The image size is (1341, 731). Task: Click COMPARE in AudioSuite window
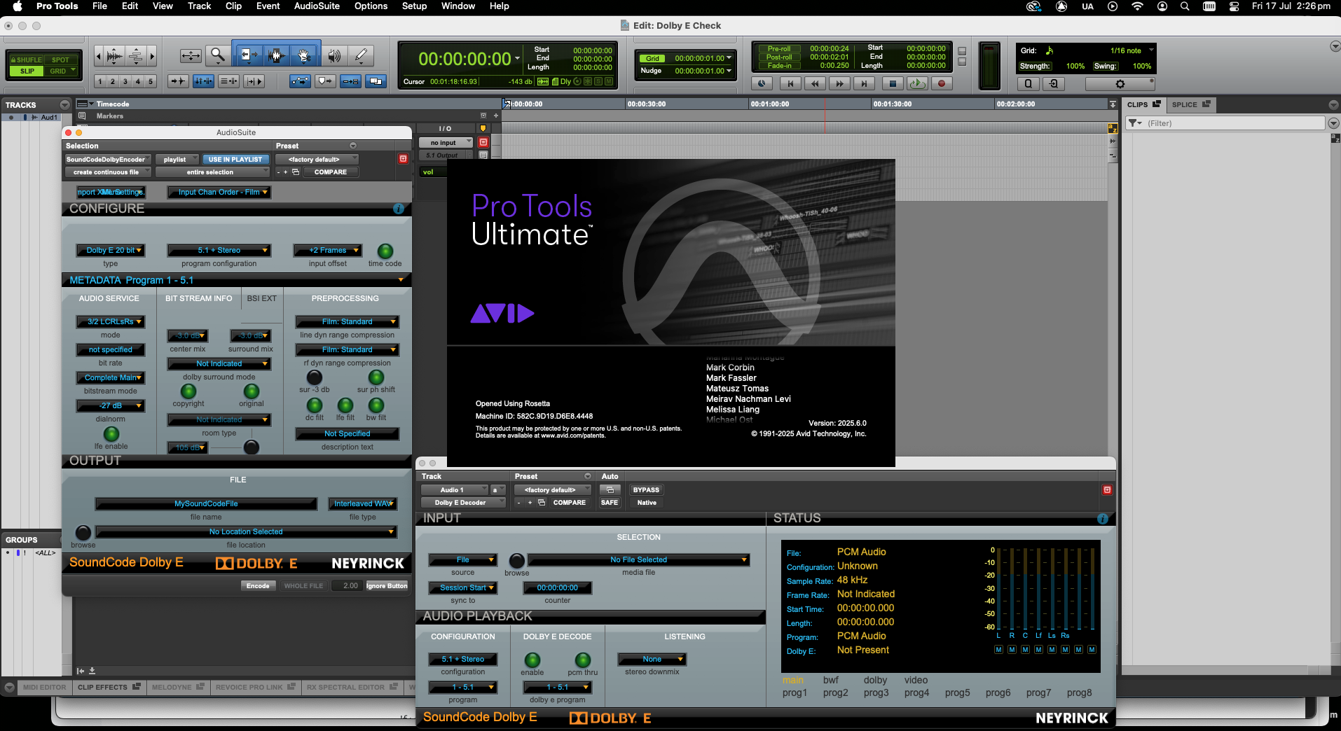point(331,172)
